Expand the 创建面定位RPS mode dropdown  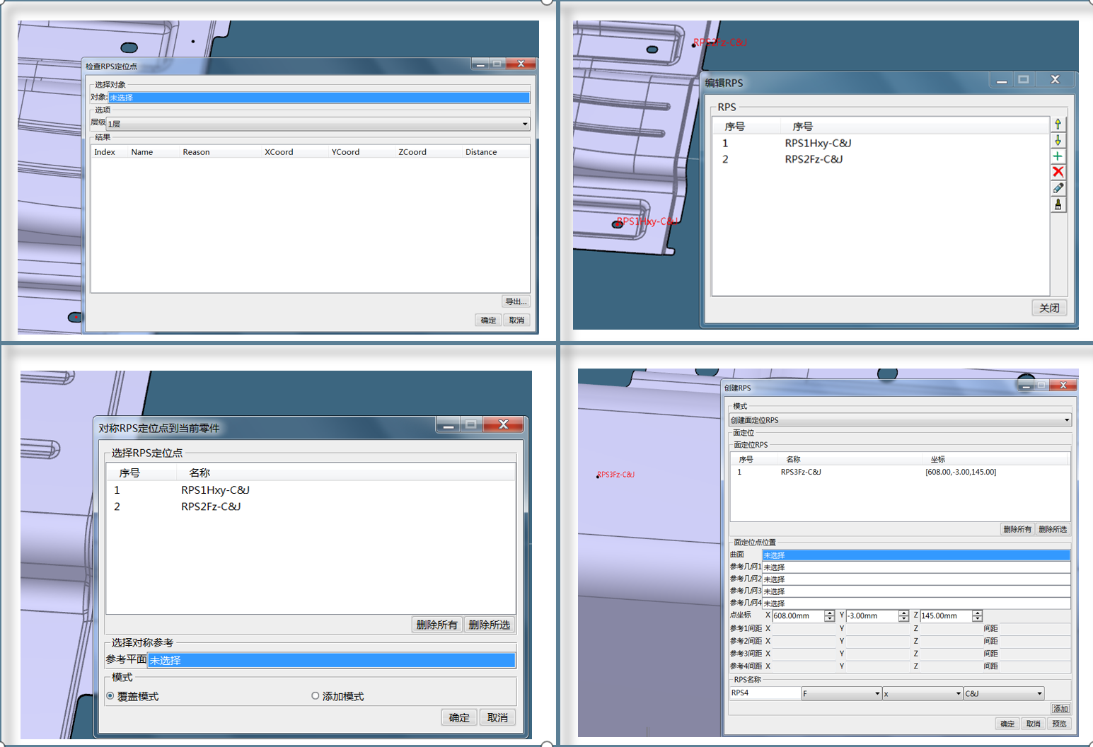tap(1066, 420)
